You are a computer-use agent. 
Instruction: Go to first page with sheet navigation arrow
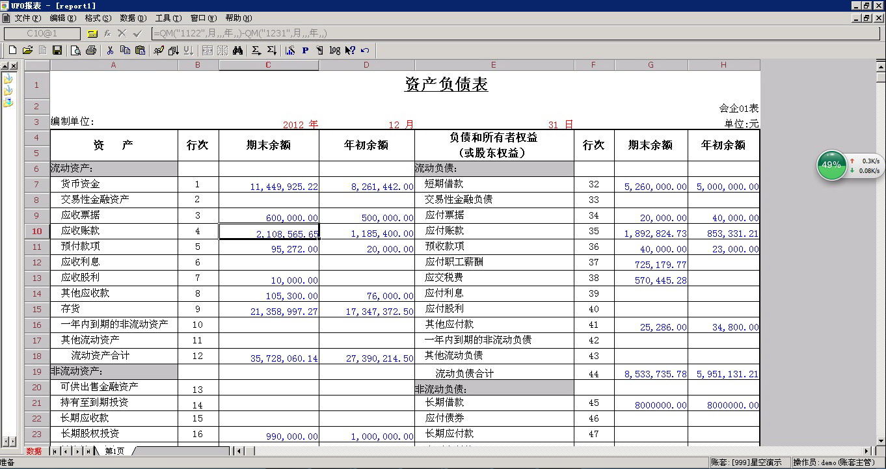click(55, 451)
